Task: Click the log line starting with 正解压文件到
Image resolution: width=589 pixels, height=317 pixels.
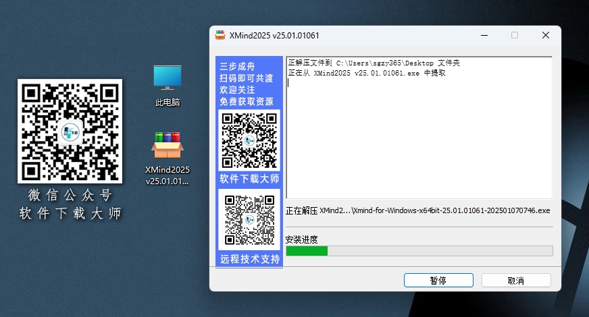Action: pyautogui.click(x=374, y=63)
